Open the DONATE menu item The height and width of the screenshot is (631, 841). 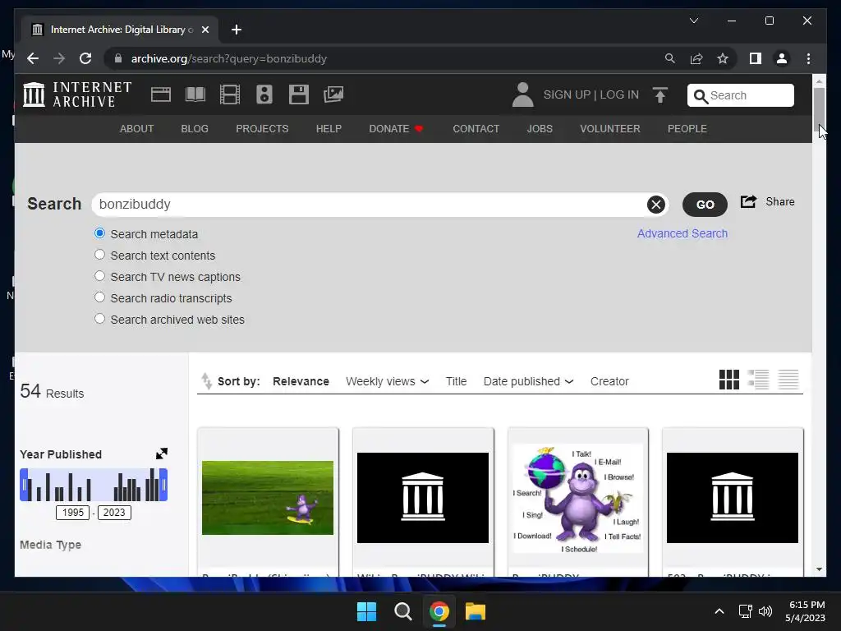click(x=396, y=129)
